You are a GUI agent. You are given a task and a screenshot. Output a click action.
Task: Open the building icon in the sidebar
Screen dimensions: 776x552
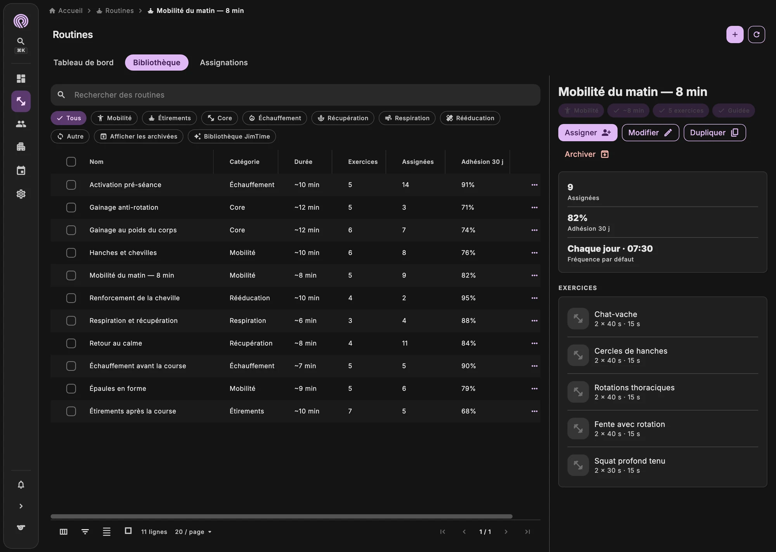click(21, 147)
